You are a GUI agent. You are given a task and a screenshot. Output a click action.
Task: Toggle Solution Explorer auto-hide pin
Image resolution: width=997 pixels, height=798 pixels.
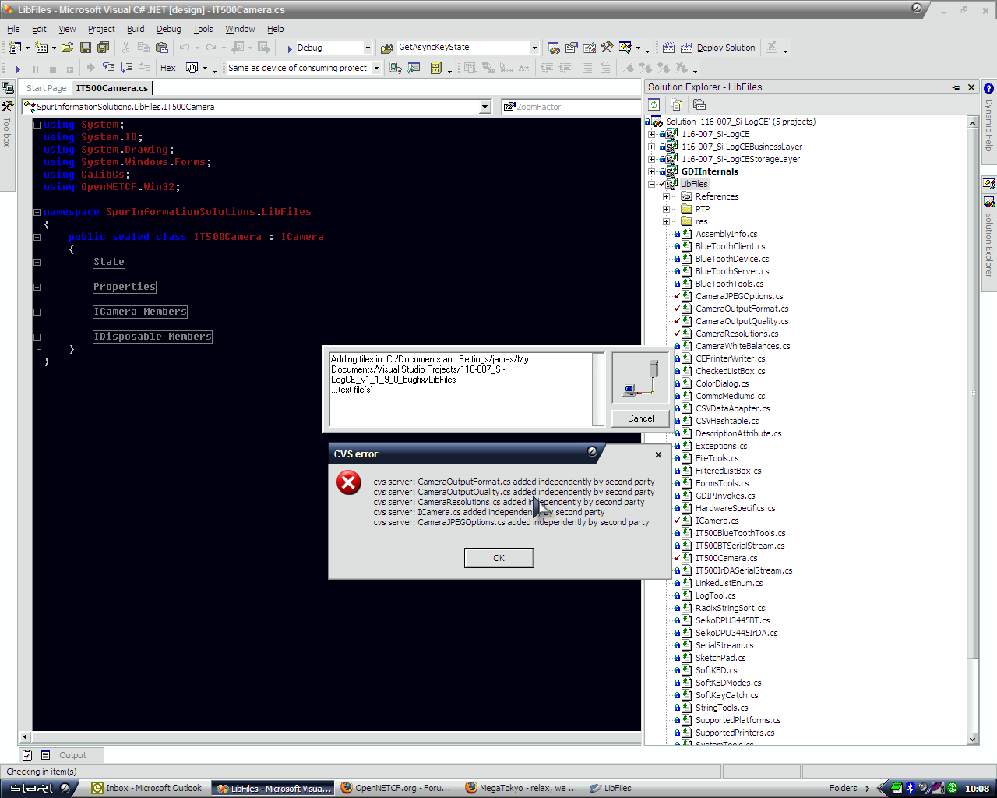(x=956, y=87)
